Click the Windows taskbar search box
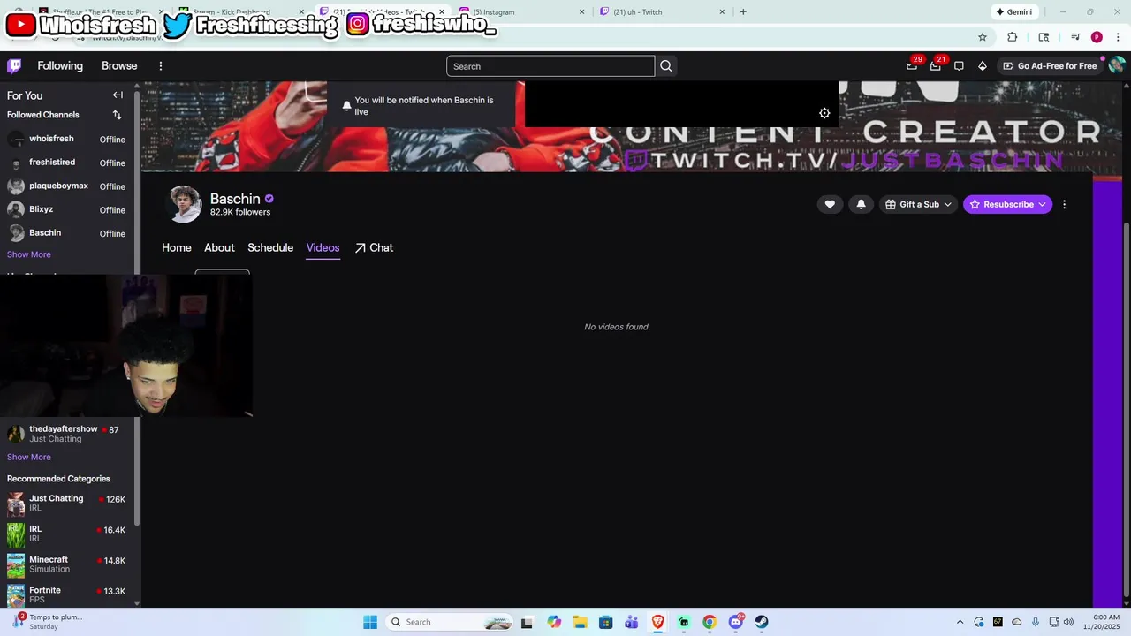 (451, 622)
